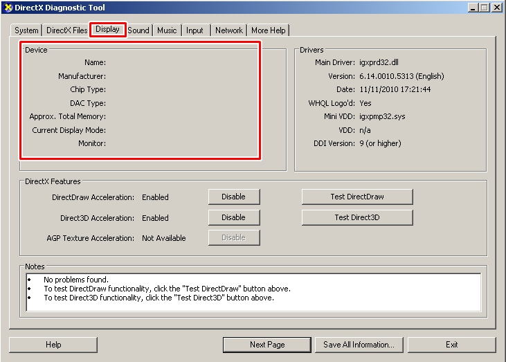Show the More Help tab
This screenshot has width=506, height=362.
pos(268,30)
